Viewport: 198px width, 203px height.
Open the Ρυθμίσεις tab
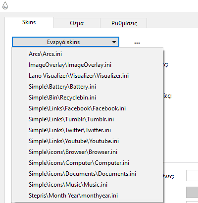[x=124, y=23]
